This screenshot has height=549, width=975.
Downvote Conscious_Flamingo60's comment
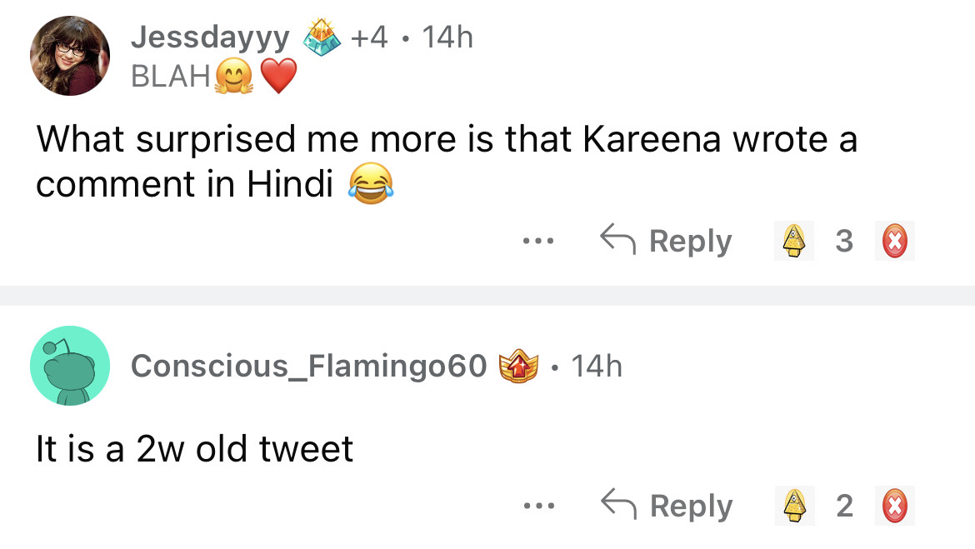pos(894,505)
